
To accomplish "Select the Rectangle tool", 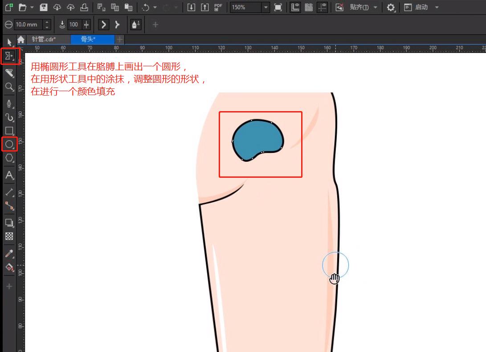I will (9, 131).
